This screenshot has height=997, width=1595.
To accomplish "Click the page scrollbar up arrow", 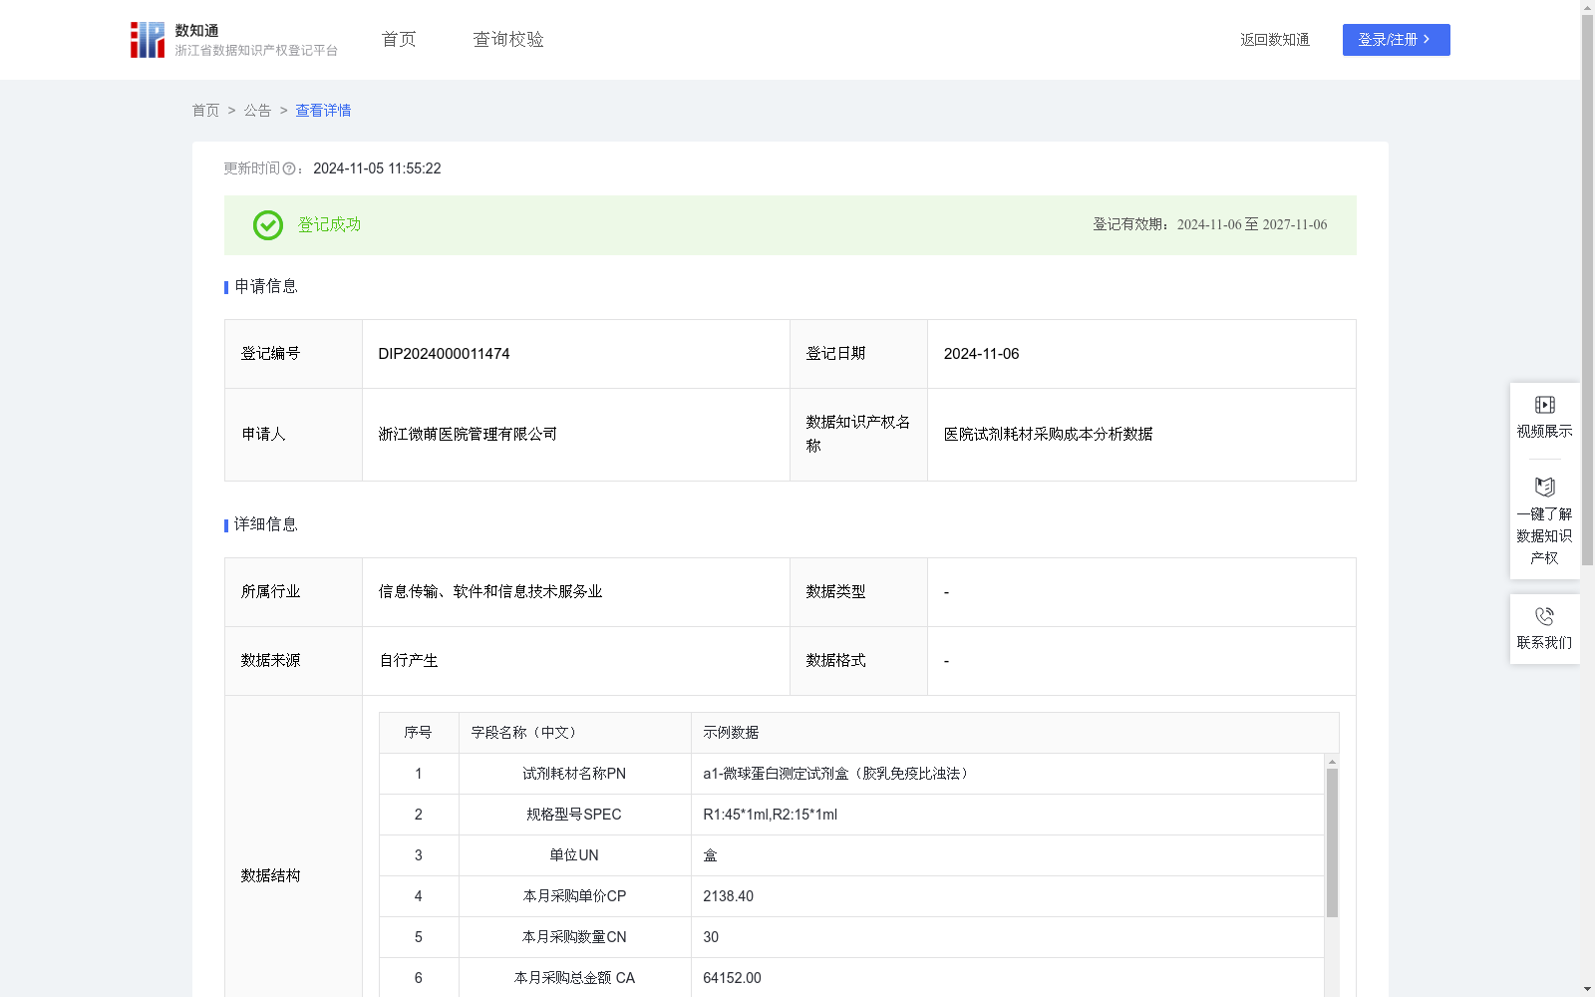I will point(1587,7).
